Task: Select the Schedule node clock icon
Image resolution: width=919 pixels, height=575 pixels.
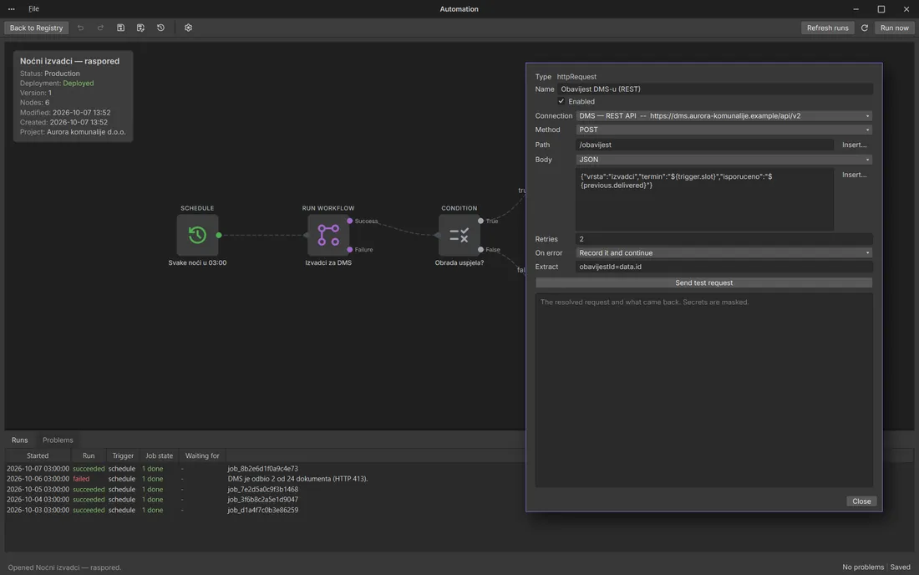Action: 197,235
